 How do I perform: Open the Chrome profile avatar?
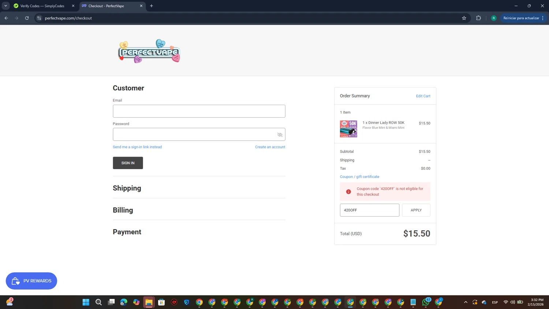(x=494, y=18)
